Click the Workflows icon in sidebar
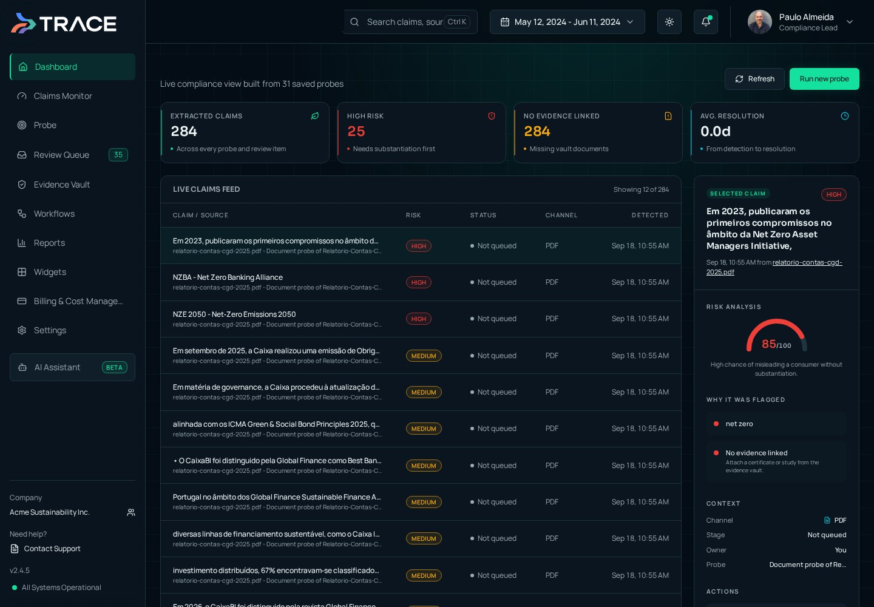Screen dimensions: 874x607 (22, 214)
